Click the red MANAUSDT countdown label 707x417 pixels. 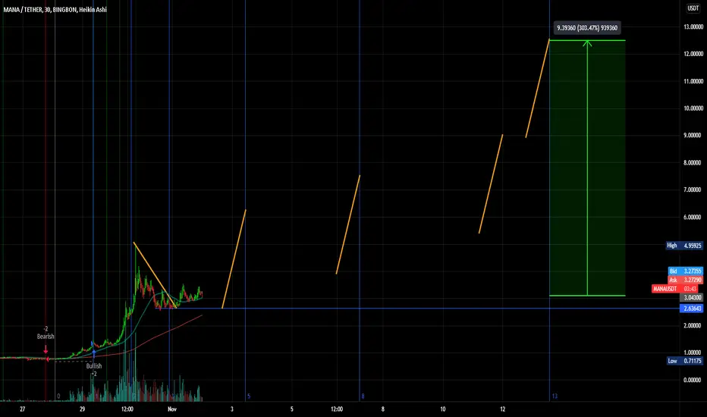(x=674, y=289)
